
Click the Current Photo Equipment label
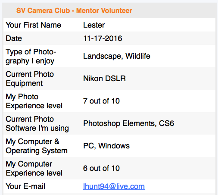[x=30, y=79]
